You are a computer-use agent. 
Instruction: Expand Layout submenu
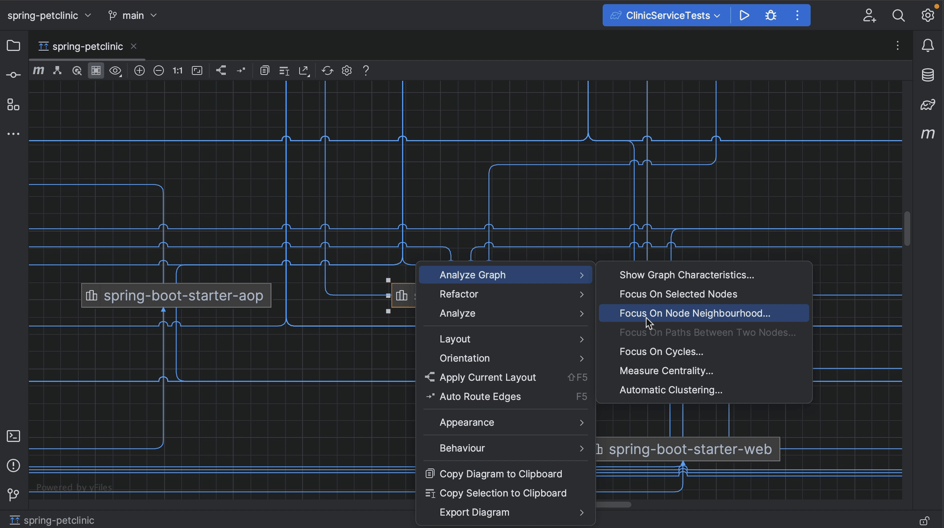click(505, 339)
